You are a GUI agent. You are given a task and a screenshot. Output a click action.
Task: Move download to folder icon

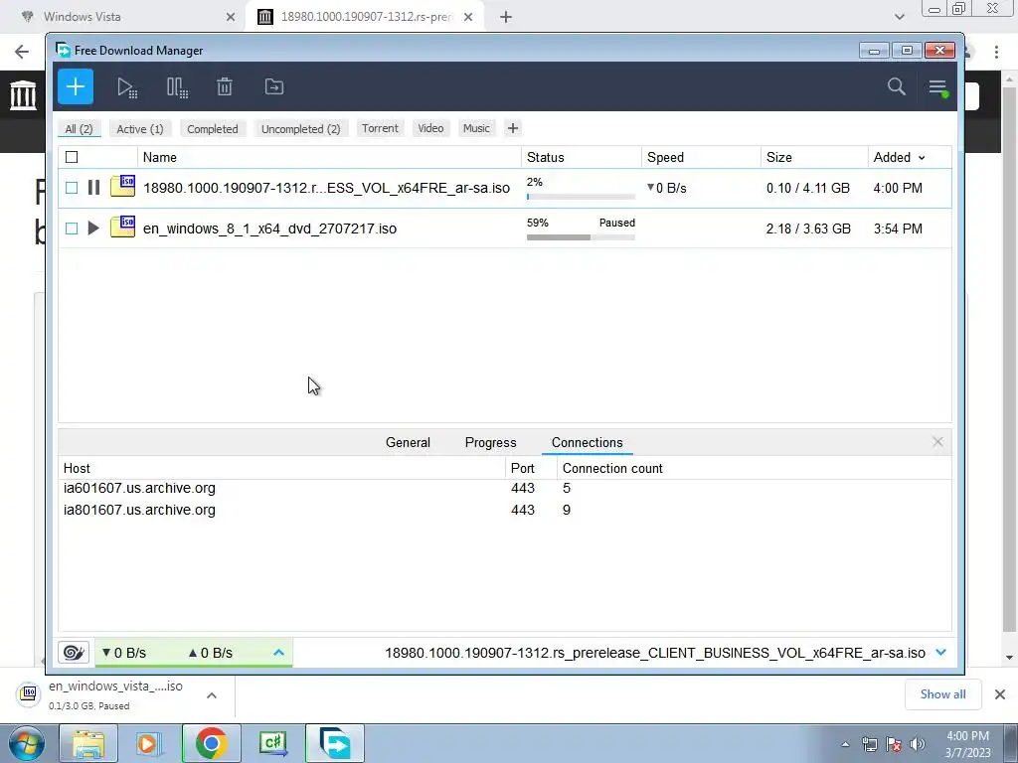[274, 86]
